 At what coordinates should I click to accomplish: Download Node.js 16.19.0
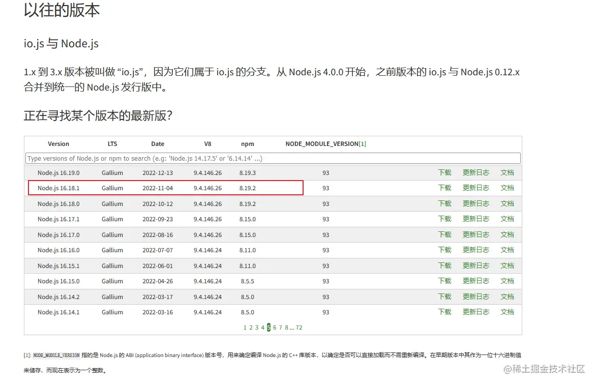click(444, 172)
